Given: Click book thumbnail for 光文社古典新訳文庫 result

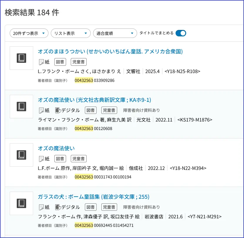Looking at the screenshot, I should pyautogui.click(x=21, y=107).
